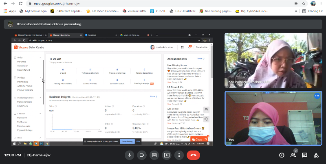
Task: Collapse the Marketing Centre sidebar section
Action: pyautogui.click(x=40, y=98)
